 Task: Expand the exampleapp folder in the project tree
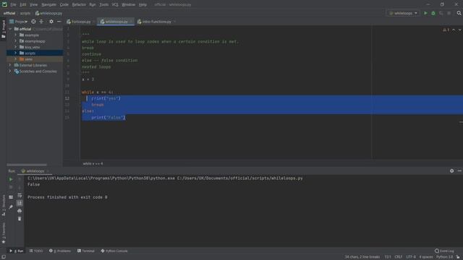[15, 41]
